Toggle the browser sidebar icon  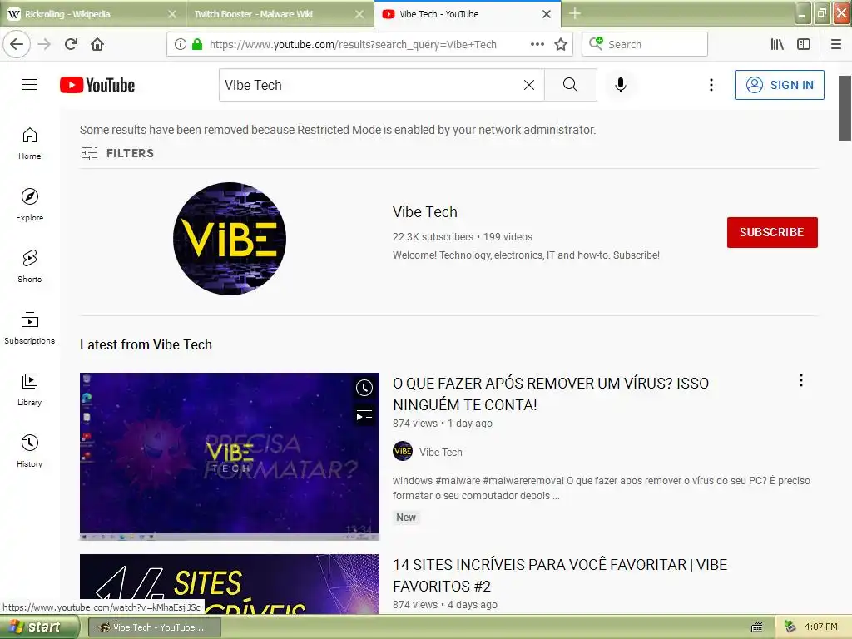[x=804, y=45]
